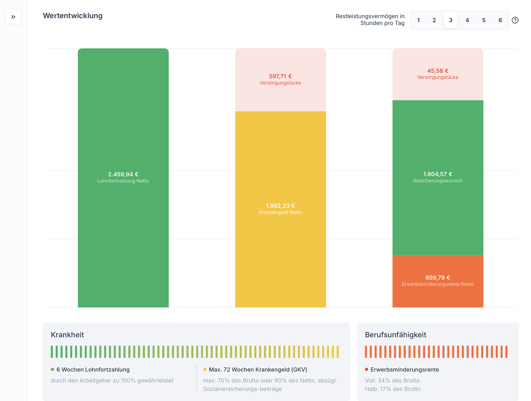Click the Wertentwicklung heading
The image size is (531, 401).
tap(72, 16)
